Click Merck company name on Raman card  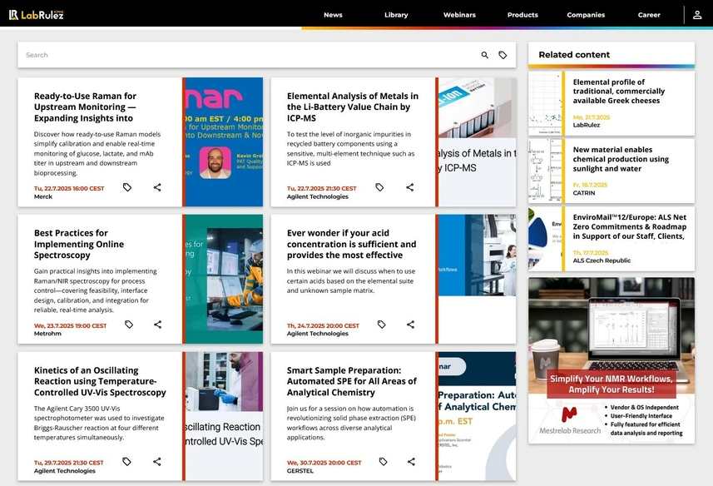point(43,197)
